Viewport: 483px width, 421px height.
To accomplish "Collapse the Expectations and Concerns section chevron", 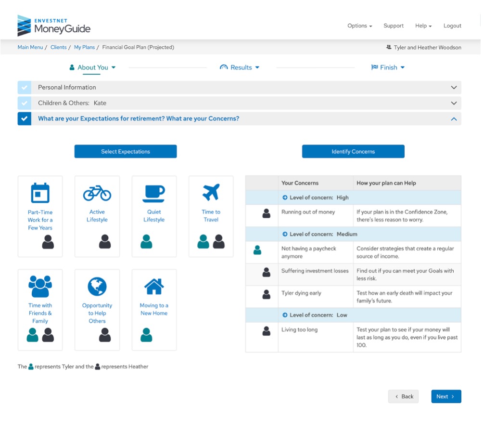I will pos(454,119).
